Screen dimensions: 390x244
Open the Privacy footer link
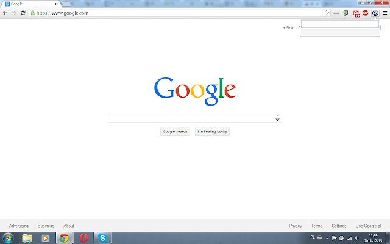(x=295, y=226)
